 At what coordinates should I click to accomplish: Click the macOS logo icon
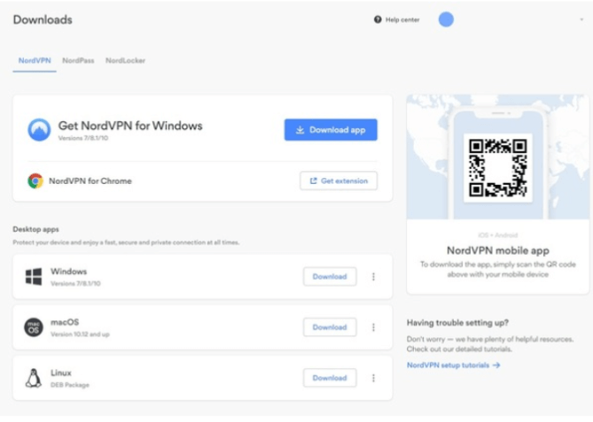pyautogui.click(x=34, y=326)
